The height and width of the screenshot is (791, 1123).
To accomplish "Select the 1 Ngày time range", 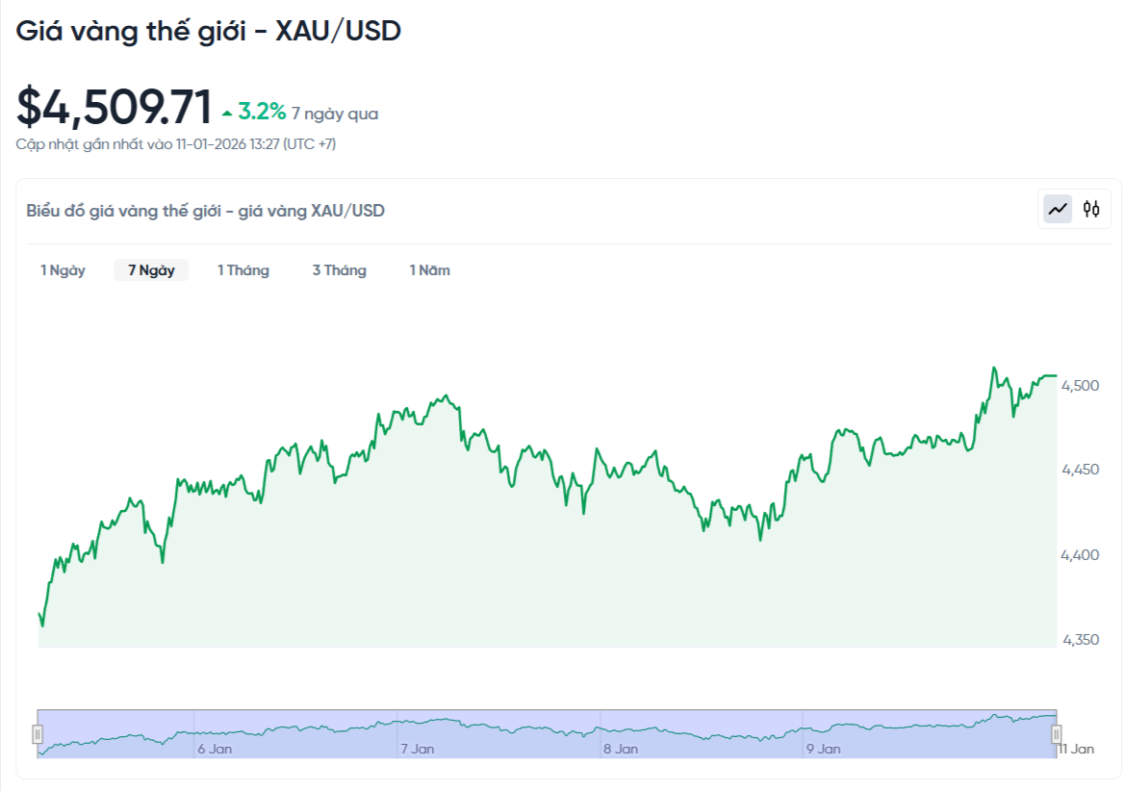I will click(x=63, y=270).
